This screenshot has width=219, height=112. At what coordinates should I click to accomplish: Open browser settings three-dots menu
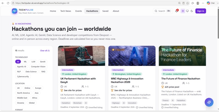pyautogui.click(x=203, y=3)
